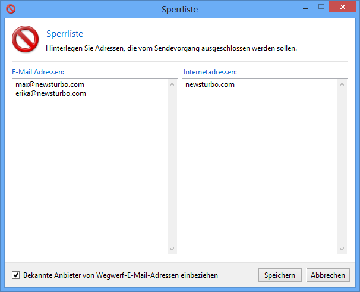Click the Abbrechen button
The height and width of the screenshot is (292, 360).
click(x=328, y=275)
